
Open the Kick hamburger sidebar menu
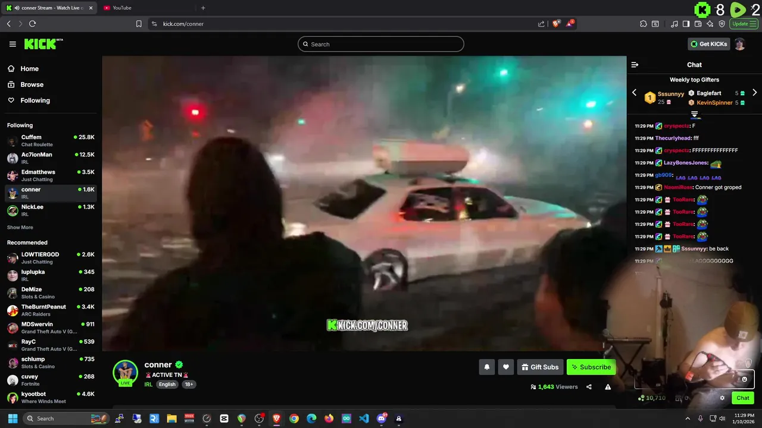(13, 44)
